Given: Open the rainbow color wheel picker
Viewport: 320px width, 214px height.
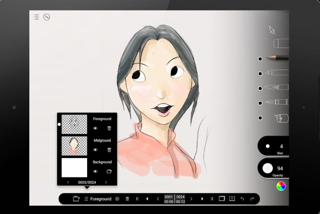Looking at the screenshot, I should pyautogui.click(x=281, y=186).
